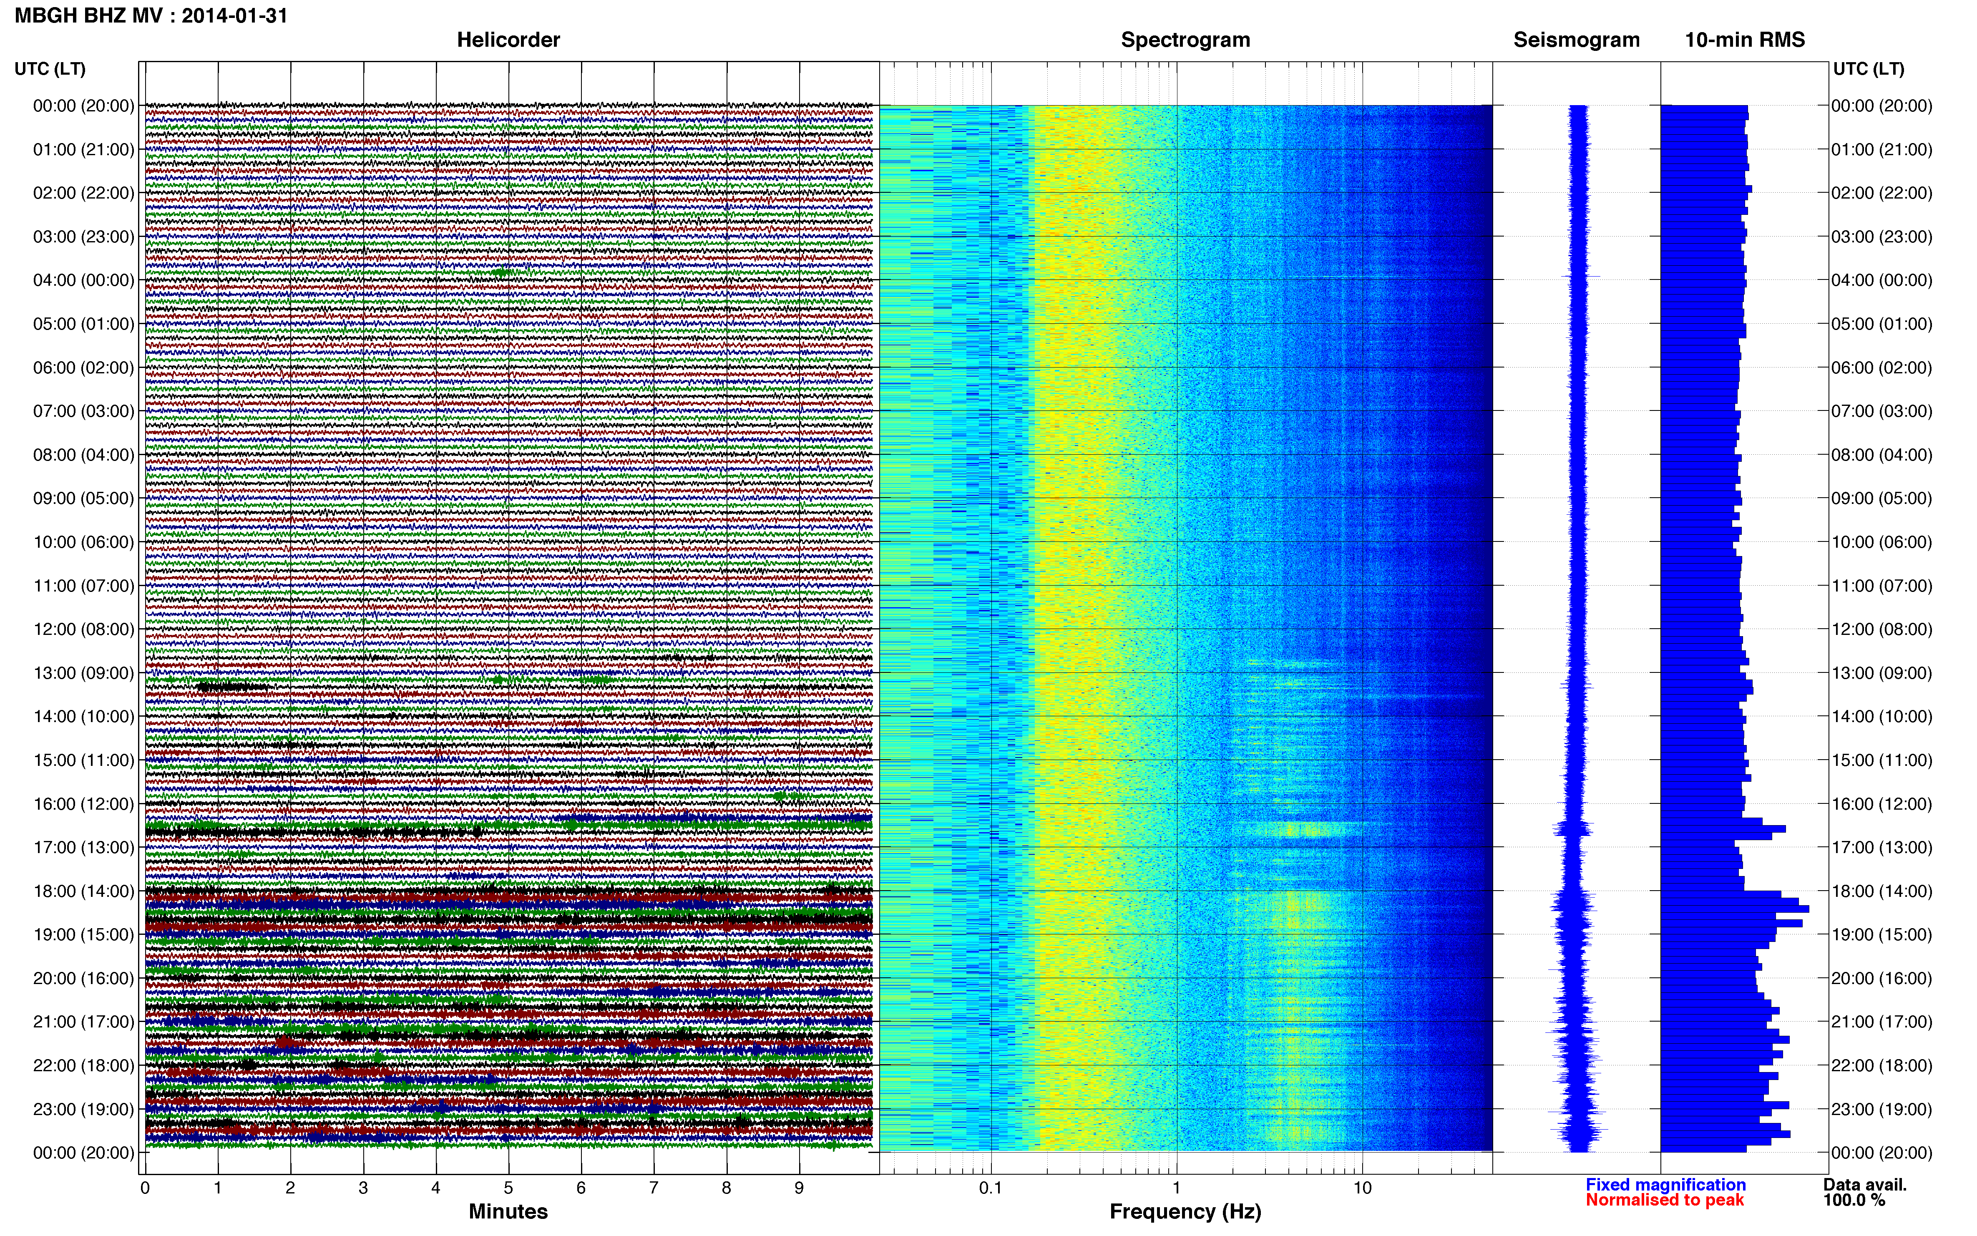The width and height of the screenshot is (1977, 1236).
Task: Click the left 23:00 (19:00) time label
Action: [83, 1109]
